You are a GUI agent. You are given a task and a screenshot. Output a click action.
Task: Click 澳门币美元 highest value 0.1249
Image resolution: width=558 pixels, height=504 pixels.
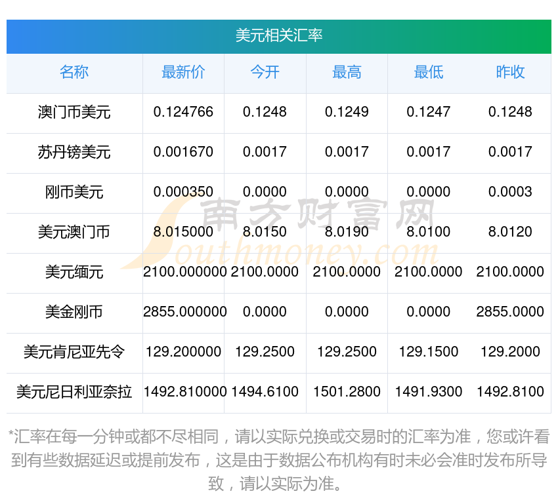coord(347,112)
